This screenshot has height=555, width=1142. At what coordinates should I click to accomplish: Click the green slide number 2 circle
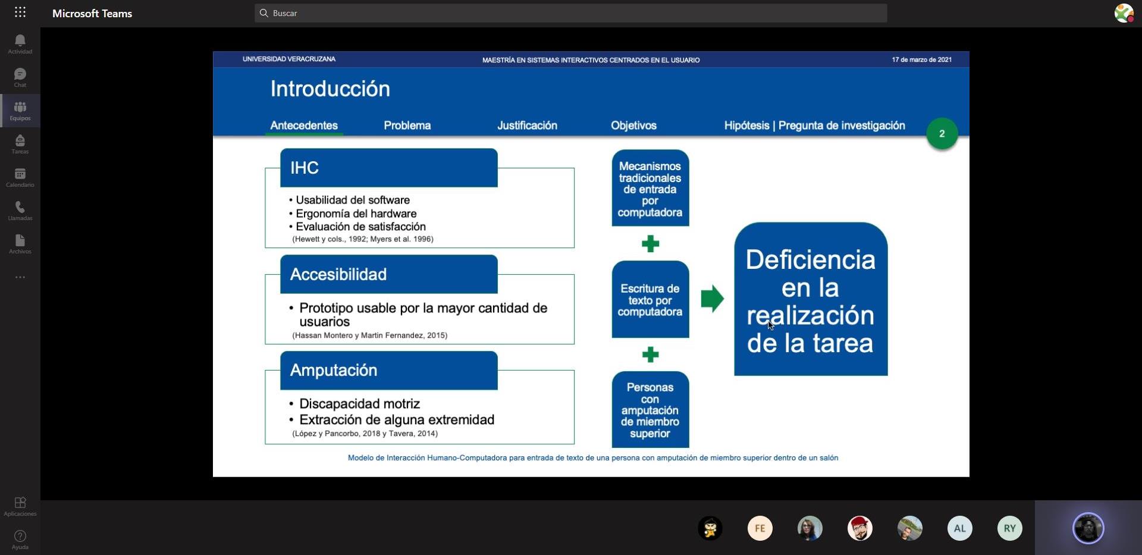click(x=942, y=134)
